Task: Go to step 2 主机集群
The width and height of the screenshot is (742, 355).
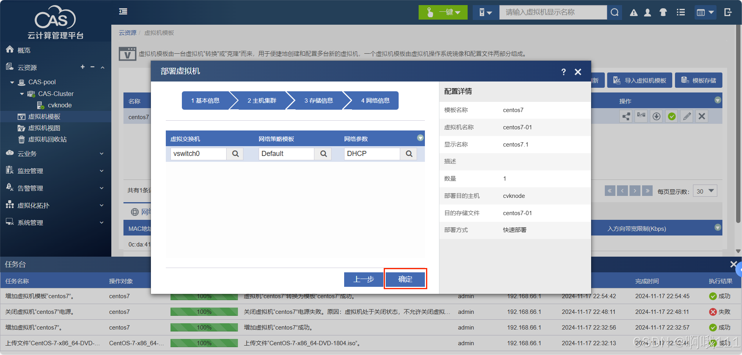Action: coord(262,101)
